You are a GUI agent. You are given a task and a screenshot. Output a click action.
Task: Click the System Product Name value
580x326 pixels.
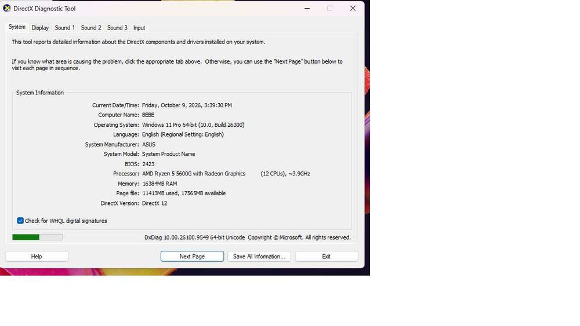point(168,154)
